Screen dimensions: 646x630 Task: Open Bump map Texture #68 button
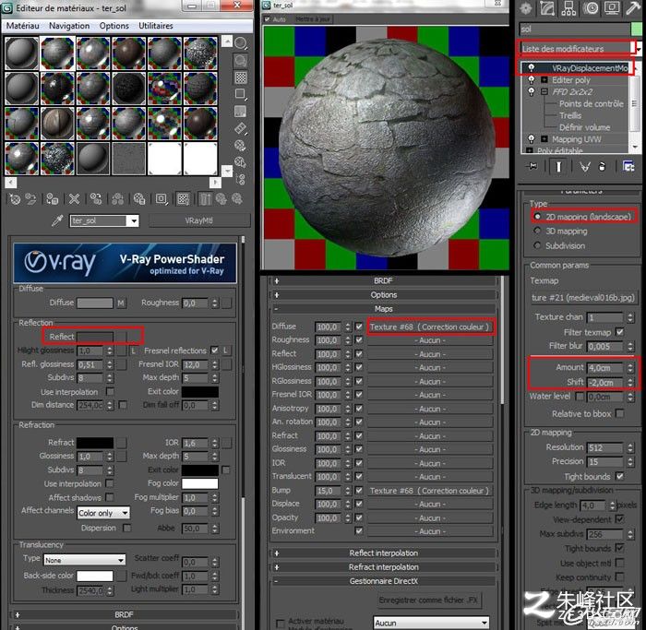430,491
